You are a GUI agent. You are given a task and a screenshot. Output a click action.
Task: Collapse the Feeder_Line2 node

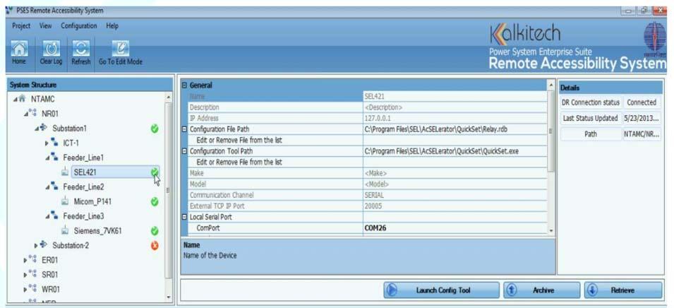pyautogui.click(x=47, y=187)
